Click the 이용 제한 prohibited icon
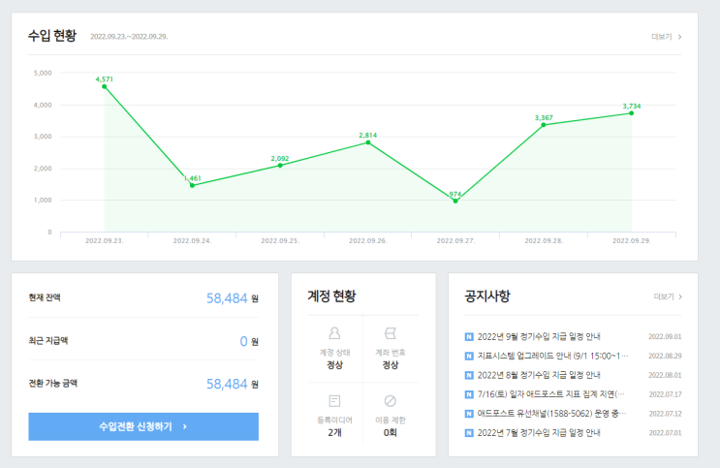This screenshot has width=720, height=468. pos(391,401)
